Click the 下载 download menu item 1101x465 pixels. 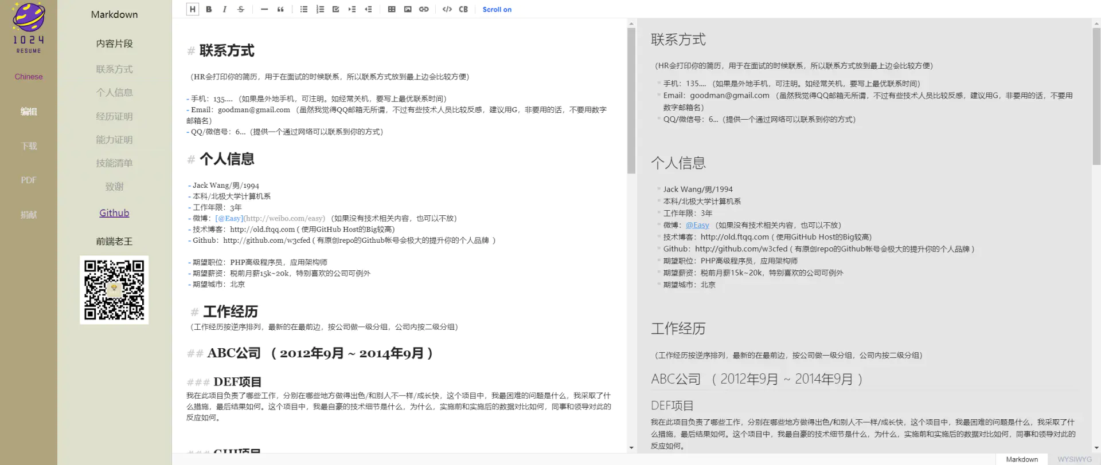click(x=29, y=146)
